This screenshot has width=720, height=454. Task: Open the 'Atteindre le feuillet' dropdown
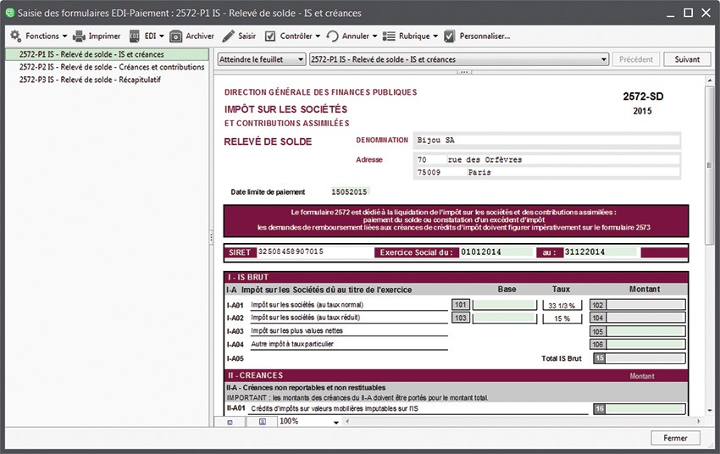pos(261,59)
